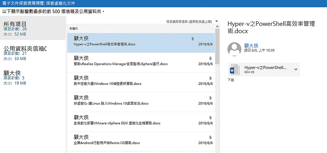Click 項目計數: 26 under 所有項目

tap(15, 29)
